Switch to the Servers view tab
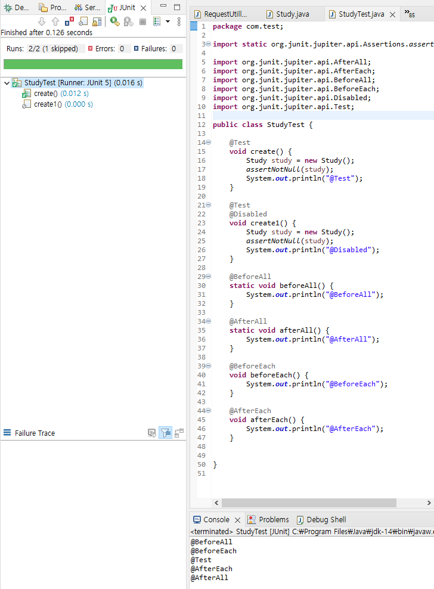 point(87,8)
